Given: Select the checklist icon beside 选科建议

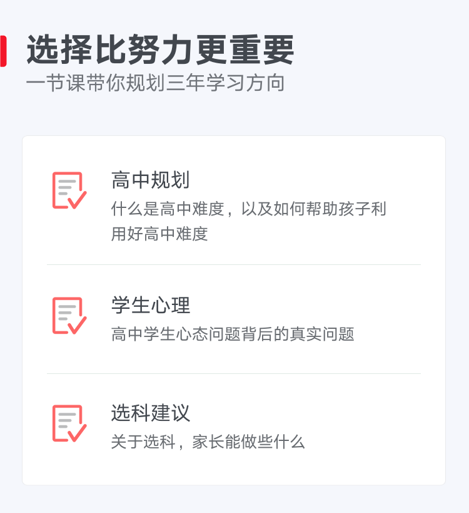Looking at the screenshot, I should tap(69, 423).
